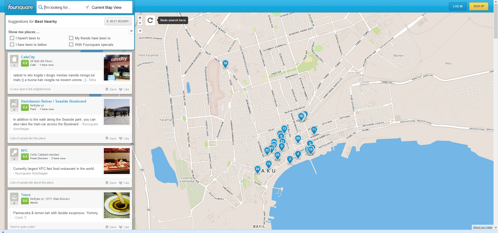The height and width of the screenshot is (233, 498).
Task: Select map pin number 24
Action: tap(257, 169)
